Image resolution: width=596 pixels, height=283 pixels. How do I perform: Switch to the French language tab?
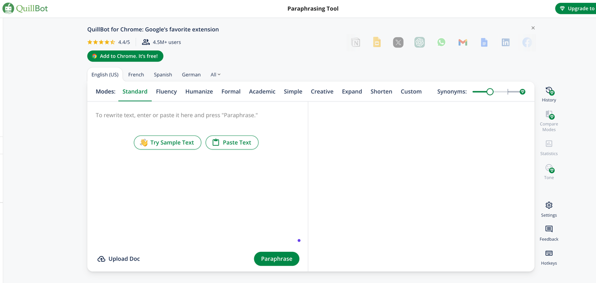pos(136,74)
